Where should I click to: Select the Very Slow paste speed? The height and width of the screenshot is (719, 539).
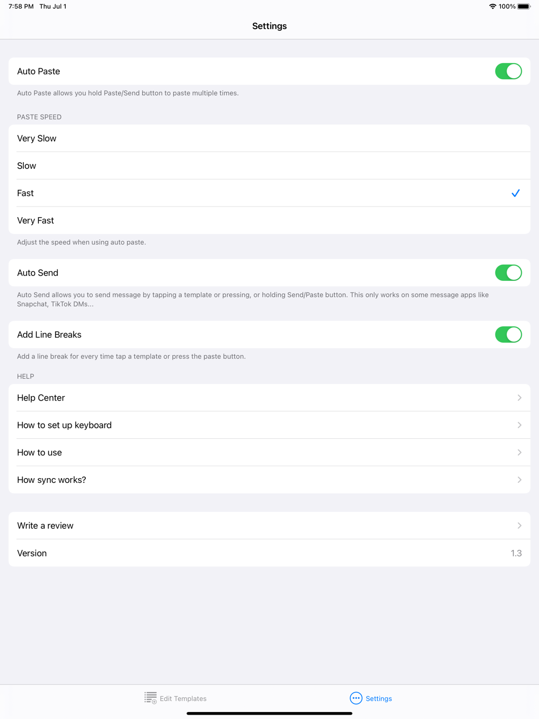coord(269,139)
